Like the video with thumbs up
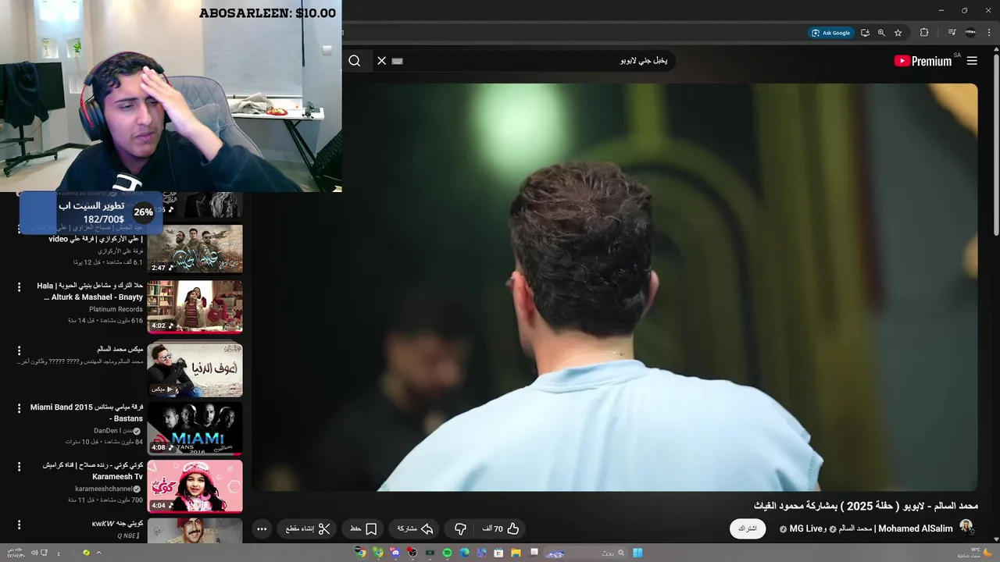 click(x=500, y=528)
